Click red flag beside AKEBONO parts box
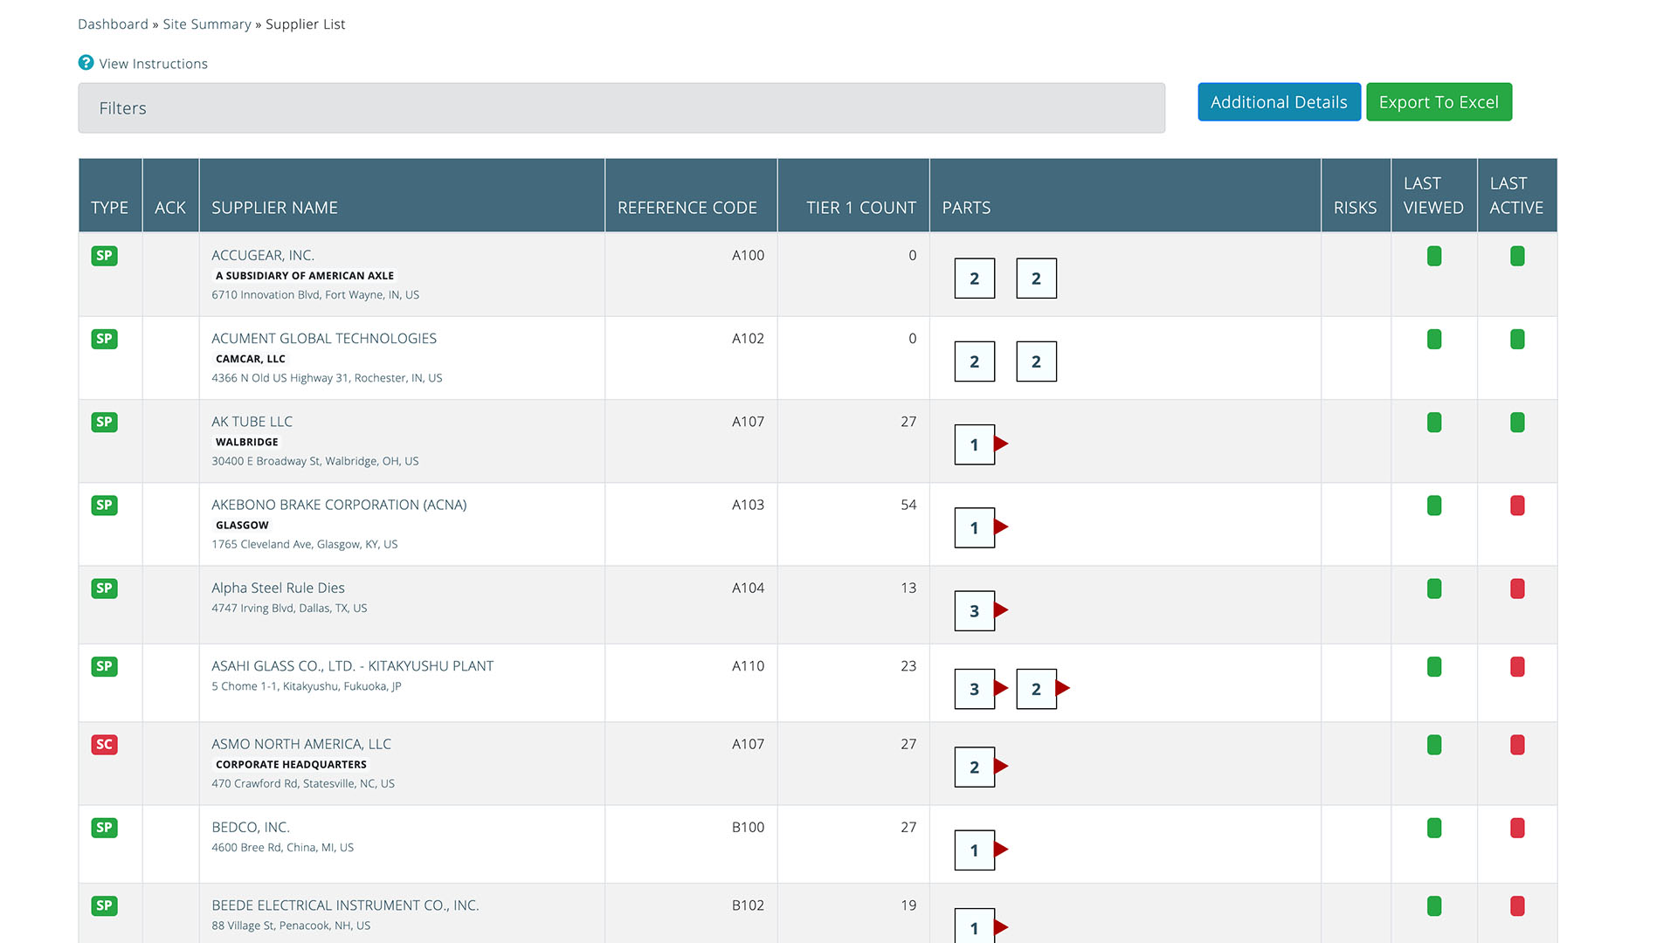Viewport: 1677px width, 943px height. 1002,527
